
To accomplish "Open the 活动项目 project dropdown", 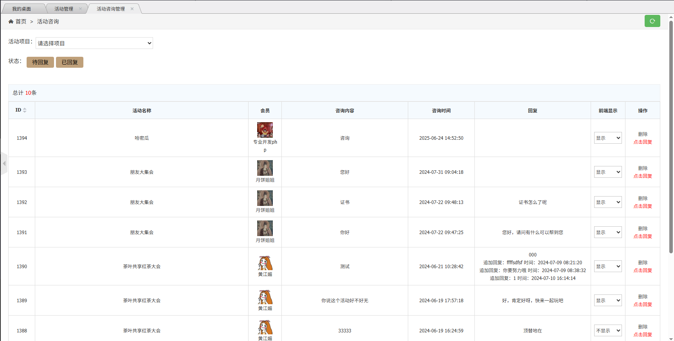I will pyautogui.click(x=94, y=43).
